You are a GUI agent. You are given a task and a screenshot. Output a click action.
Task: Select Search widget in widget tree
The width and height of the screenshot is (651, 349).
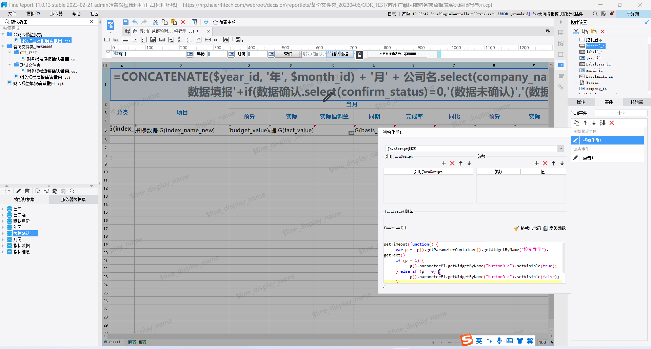[x=592, y=82]
